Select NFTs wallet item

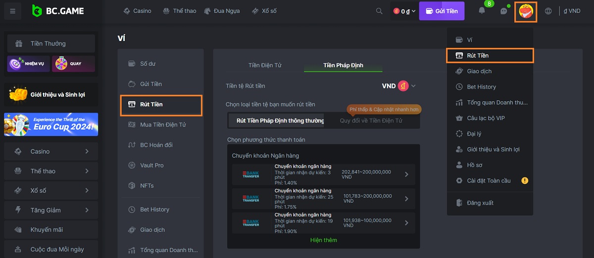click(161, 185)
